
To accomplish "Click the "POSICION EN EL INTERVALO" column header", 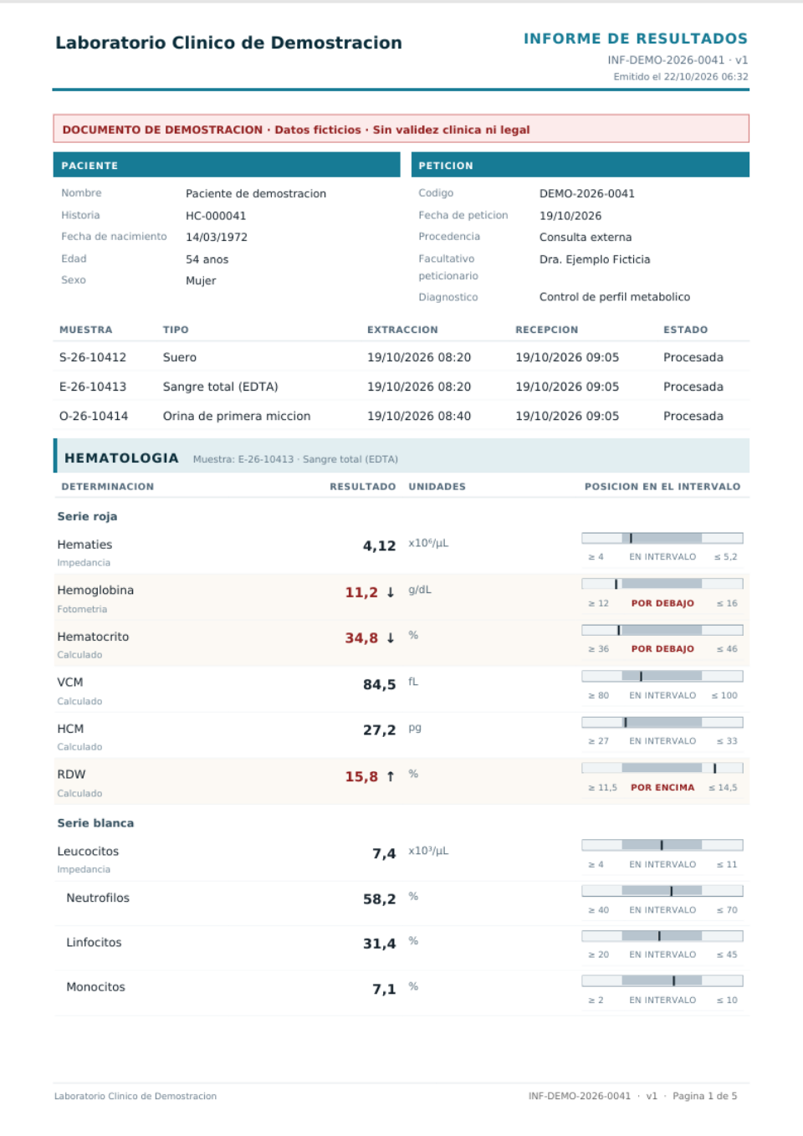I will coord(662,486).
